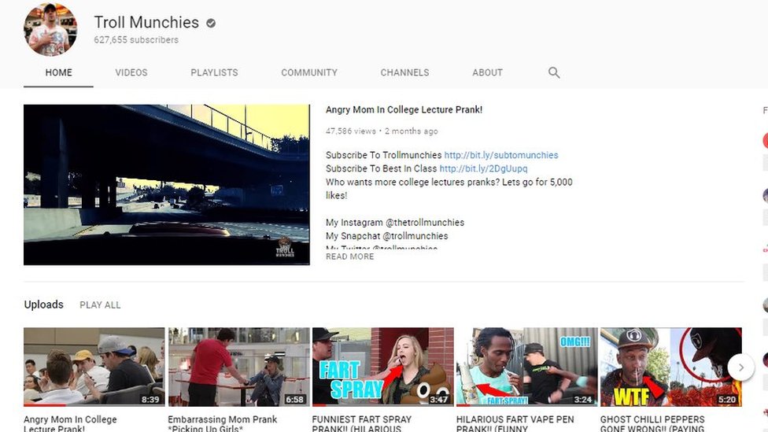Open the Ghost Chilli Peppers thumbnail (5:20)
Image resolution: width=768 pixels, height=432 pixels.
point(671,367)
